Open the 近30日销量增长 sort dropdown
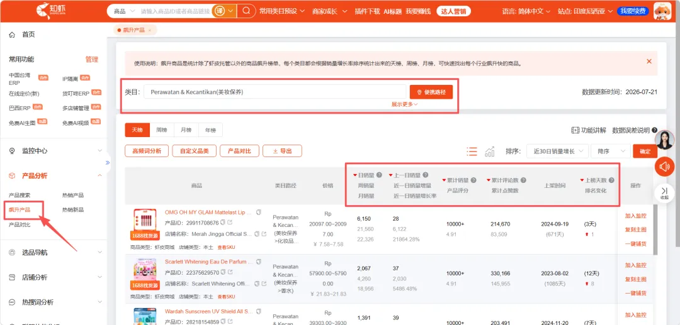 pyautogui.click(x=557, y=151)
